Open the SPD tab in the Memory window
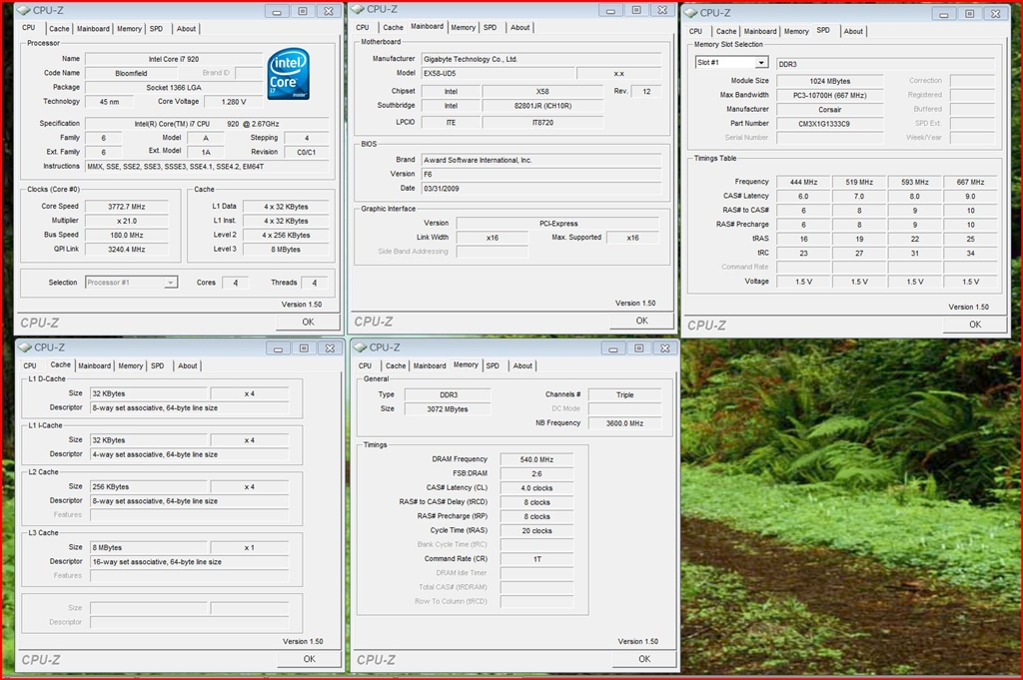The image size is (1023, 680). [493, 365]
